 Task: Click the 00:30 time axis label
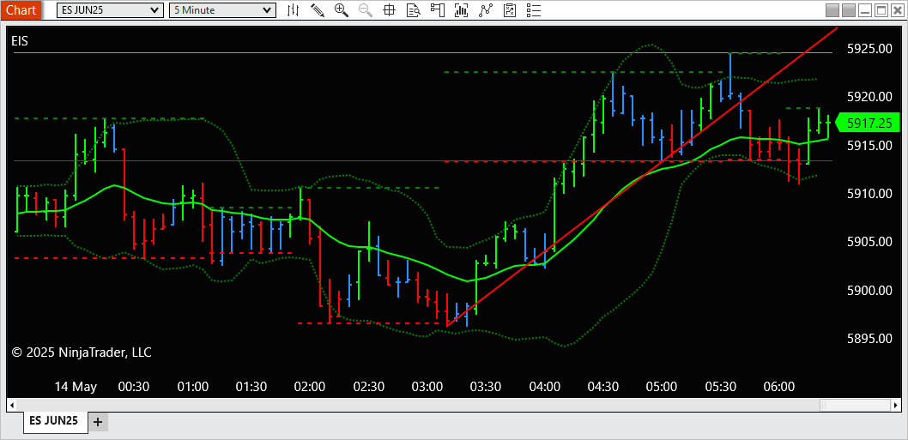point(134,386)
